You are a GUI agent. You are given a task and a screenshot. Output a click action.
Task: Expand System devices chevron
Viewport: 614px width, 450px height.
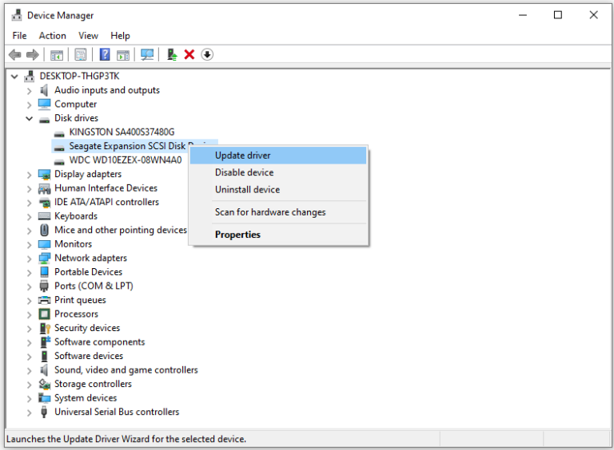(30, 399)
